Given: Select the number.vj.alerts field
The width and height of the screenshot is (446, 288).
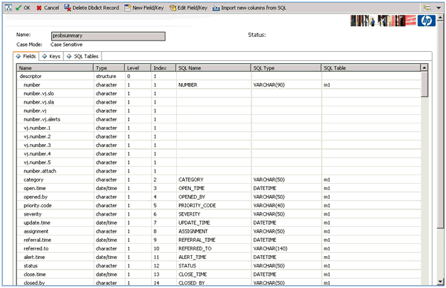Looking at the screenshot, I should (42, 119).
